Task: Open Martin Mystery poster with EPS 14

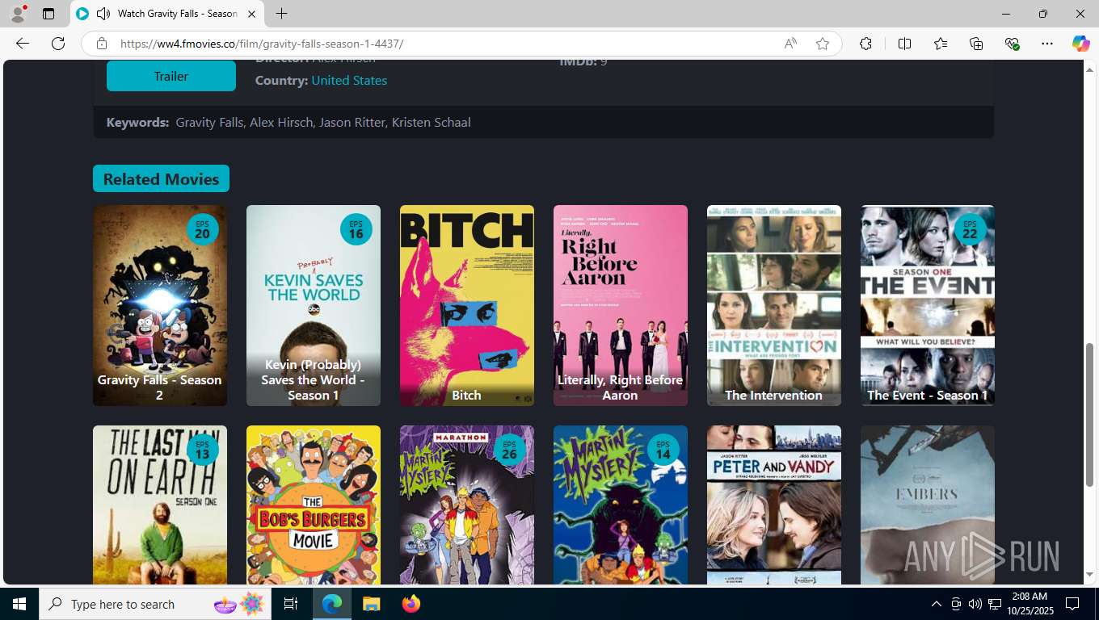Action: 621,505
